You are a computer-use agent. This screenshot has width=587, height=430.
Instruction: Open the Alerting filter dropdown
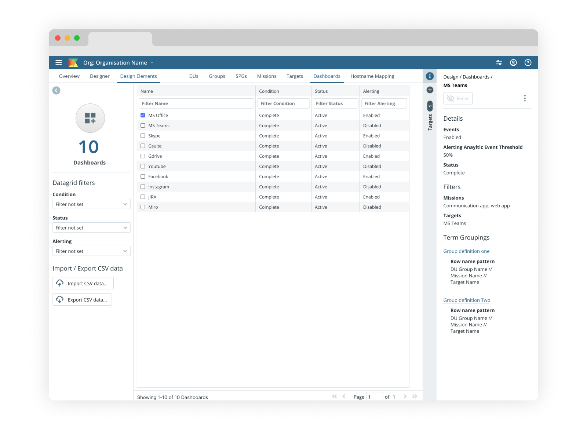(91, 251)
